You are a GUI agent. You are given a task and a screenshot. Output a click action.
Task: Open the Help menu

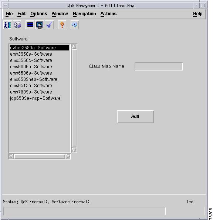click(197, 14)
